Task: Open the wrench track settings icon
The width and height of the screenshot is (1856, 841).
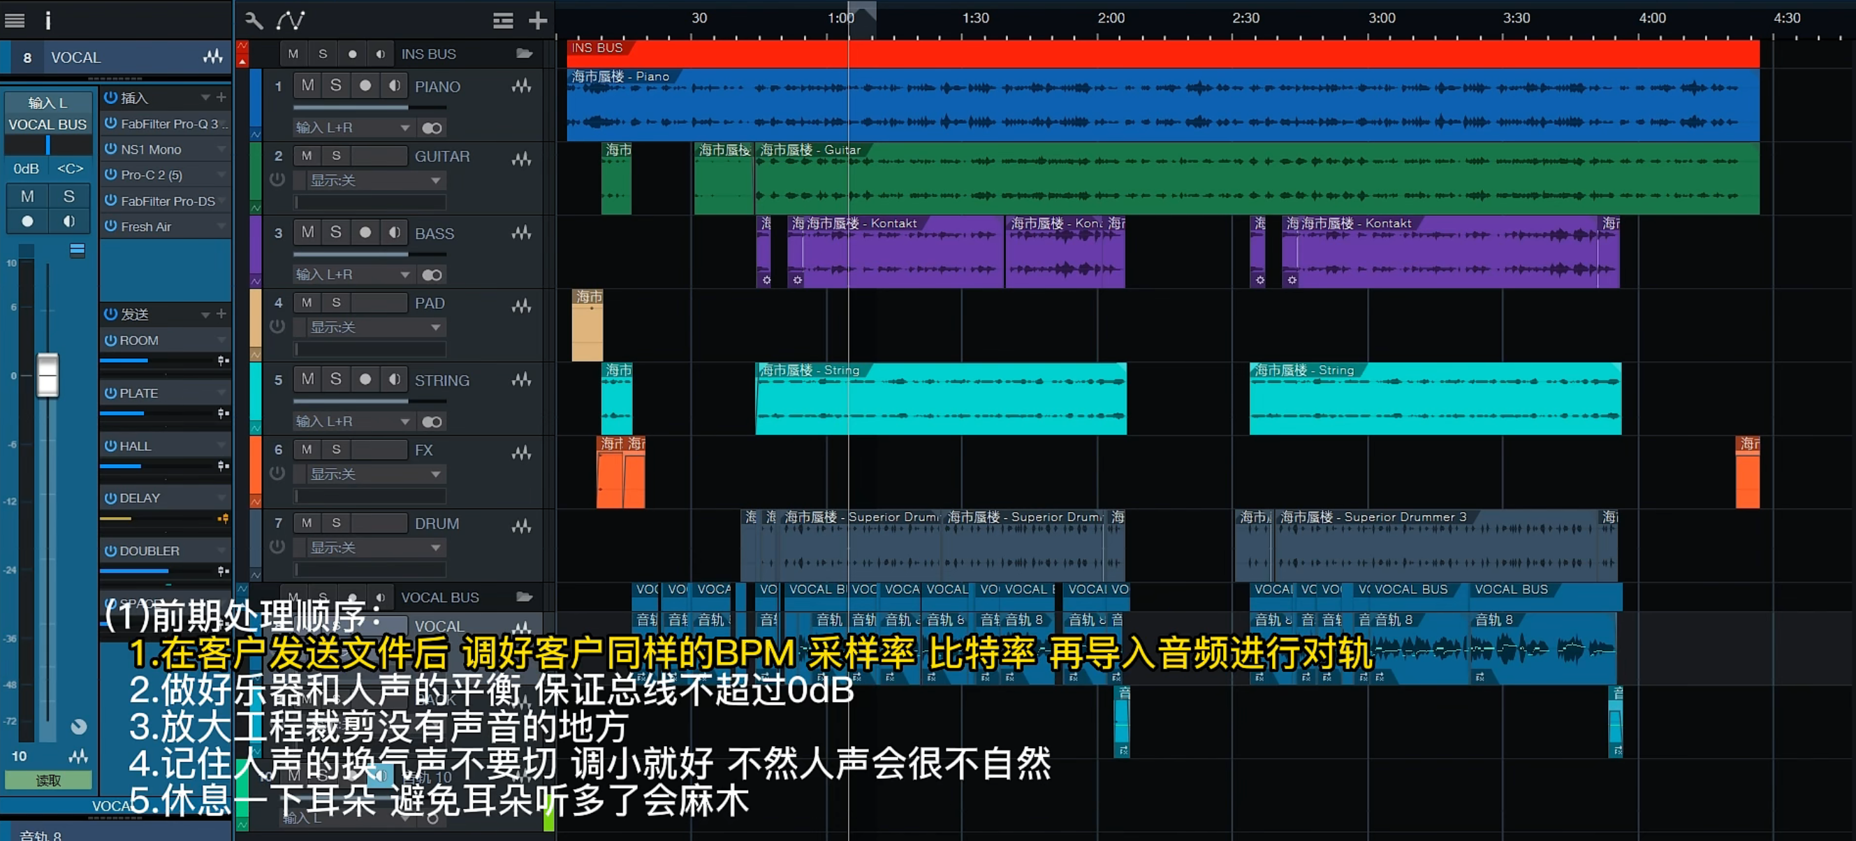Action: (254, 20)
